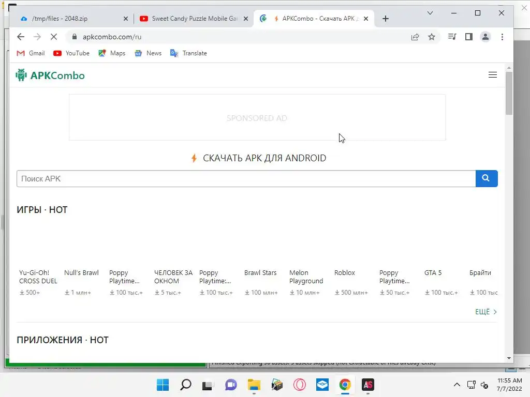Close the Sweet Candy Puzzle tab

click(246, 19)
